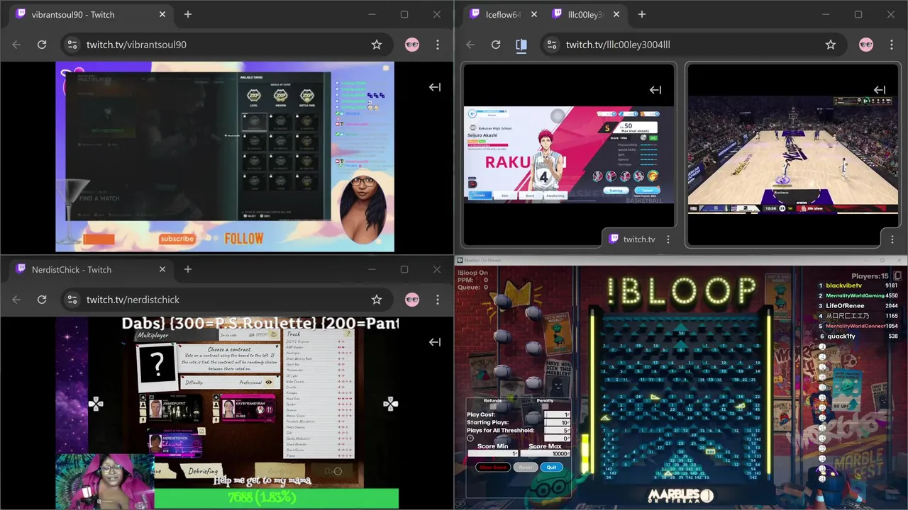908x510 pixels.
Task: Click the Close Game button in Marbles
Action: tap(493, 467)
